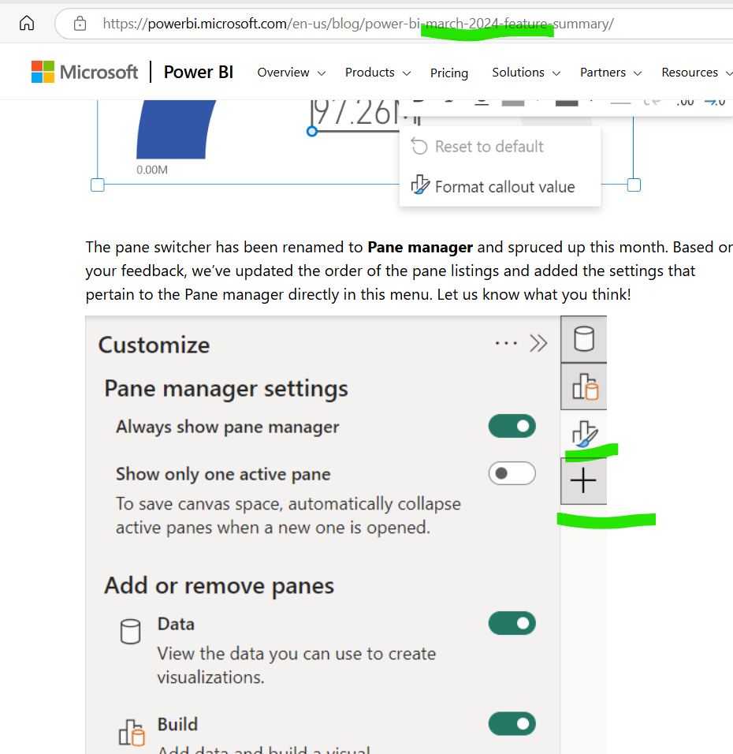Click the Data cylinder icon in Add or remove panes
The image size is (733, 754).
click(130, 632)
